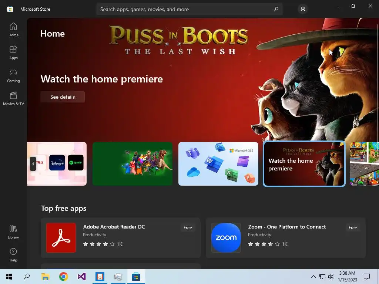The width and height of the screenshot is (379, 284).
Task: Click the Productivity label under Adobe Acrobat
Action: (x=94, y=235)
